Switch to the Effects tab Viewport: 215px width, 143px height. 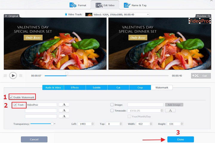(x=75, y=88)
